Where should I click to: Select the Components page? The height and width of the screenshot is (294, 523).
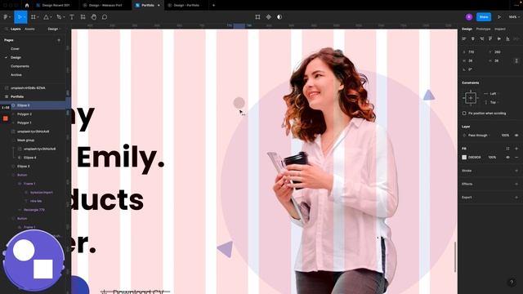click(20, 66)
